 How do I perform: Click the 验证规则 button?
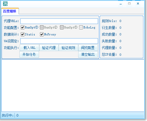coord(68,48)
